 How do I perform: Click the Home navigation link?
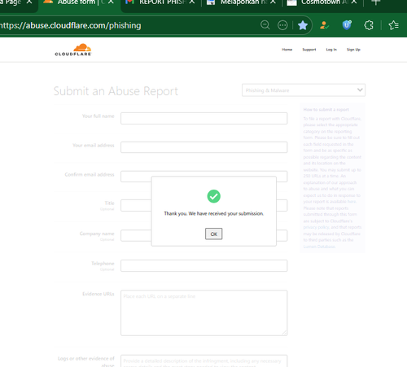[287, 50]
